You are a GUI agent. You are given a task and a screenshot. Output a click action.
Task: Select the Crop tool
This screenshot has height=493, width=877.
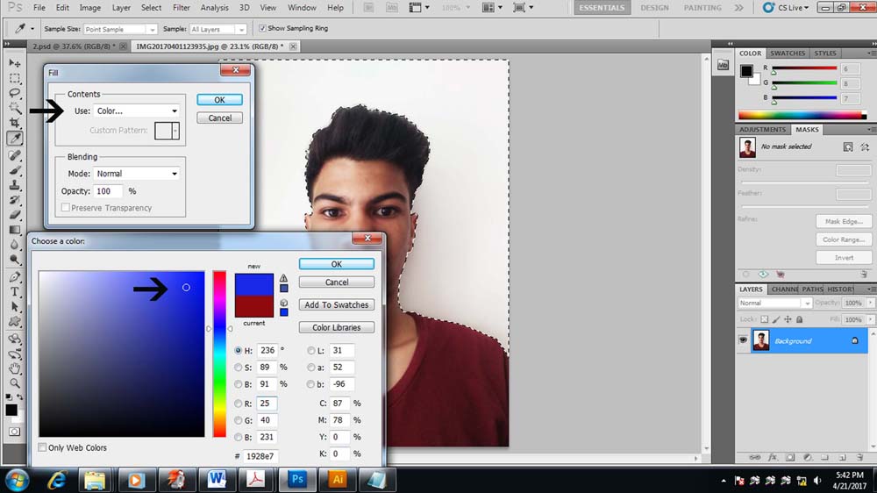tap(15, 123)
